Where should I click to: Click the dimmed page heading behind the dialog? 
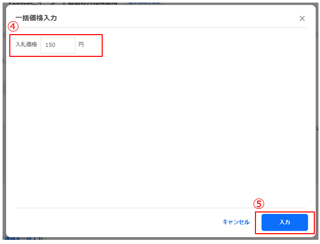pyautogui.click(x=62, y=3)
